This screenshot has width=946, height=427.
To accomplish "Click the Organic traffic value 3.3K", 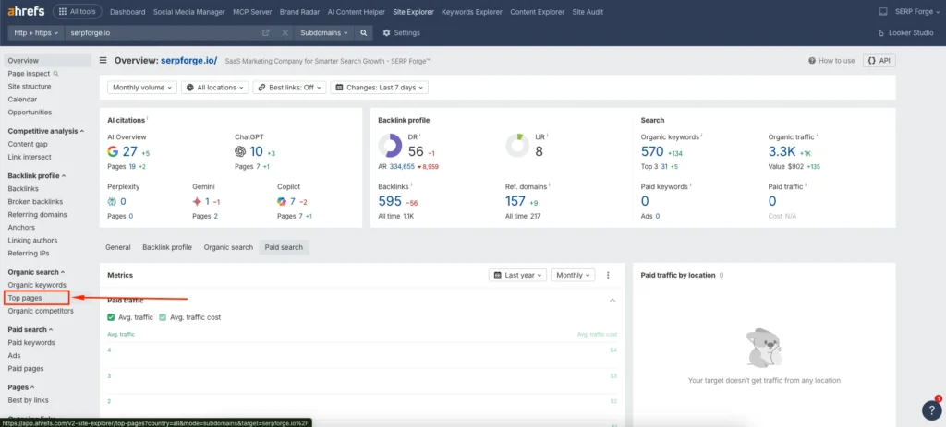I will (x=782, y=151).
